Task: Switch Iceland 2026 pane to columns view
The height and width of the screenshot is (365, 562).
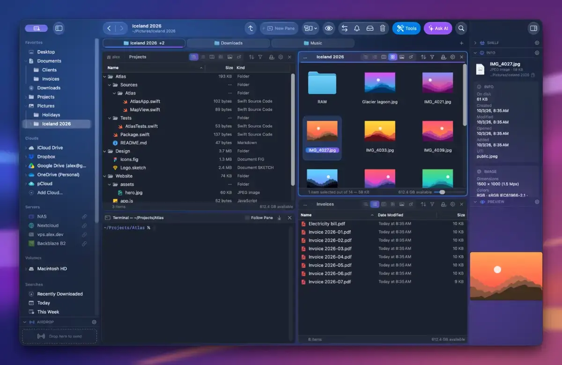Action: (x=384, y=57)
